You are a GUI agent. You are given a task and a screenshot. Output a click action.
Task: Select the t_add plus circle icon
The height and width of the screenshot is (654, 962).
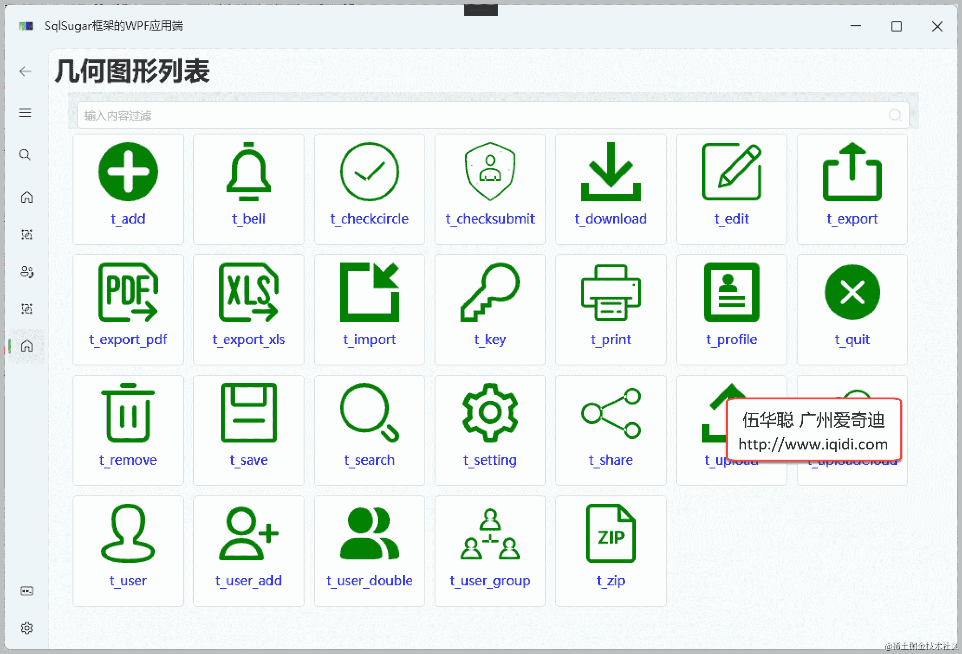point(128,172)
